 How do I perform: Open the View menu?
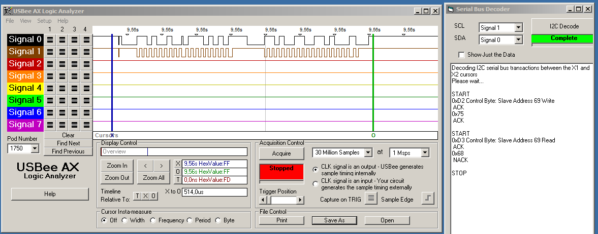click(25, 21)
